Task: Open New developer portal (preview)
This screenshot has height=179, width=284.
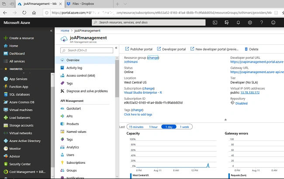Action: point(215,49)
